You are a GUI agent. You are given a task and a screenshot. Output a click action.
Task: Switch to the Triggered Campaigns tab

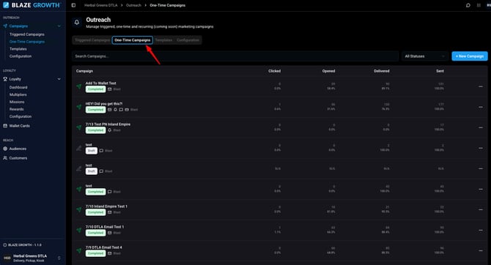click(x=92, y=40)
